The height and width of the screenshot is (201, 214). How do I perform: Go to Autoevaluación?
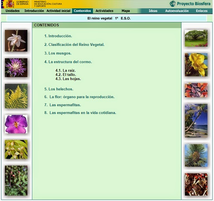point(177,11)
